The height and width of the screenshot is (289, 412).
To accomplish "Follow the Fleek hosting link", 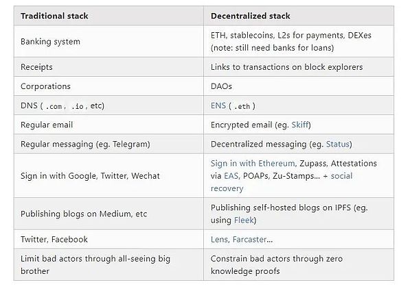I will 244,221.
